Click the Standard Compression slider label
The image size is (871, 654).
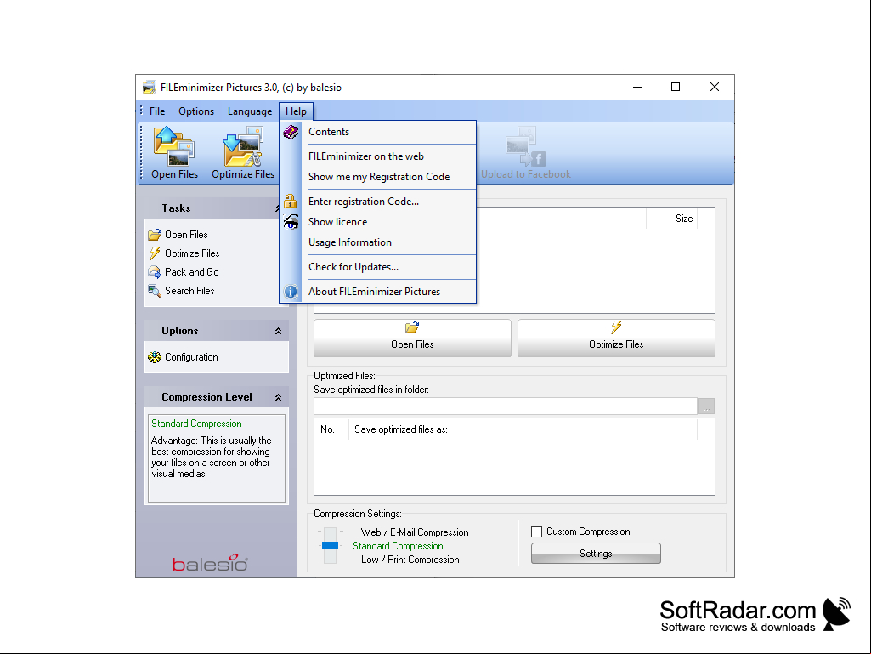click(x=398, y=546)
